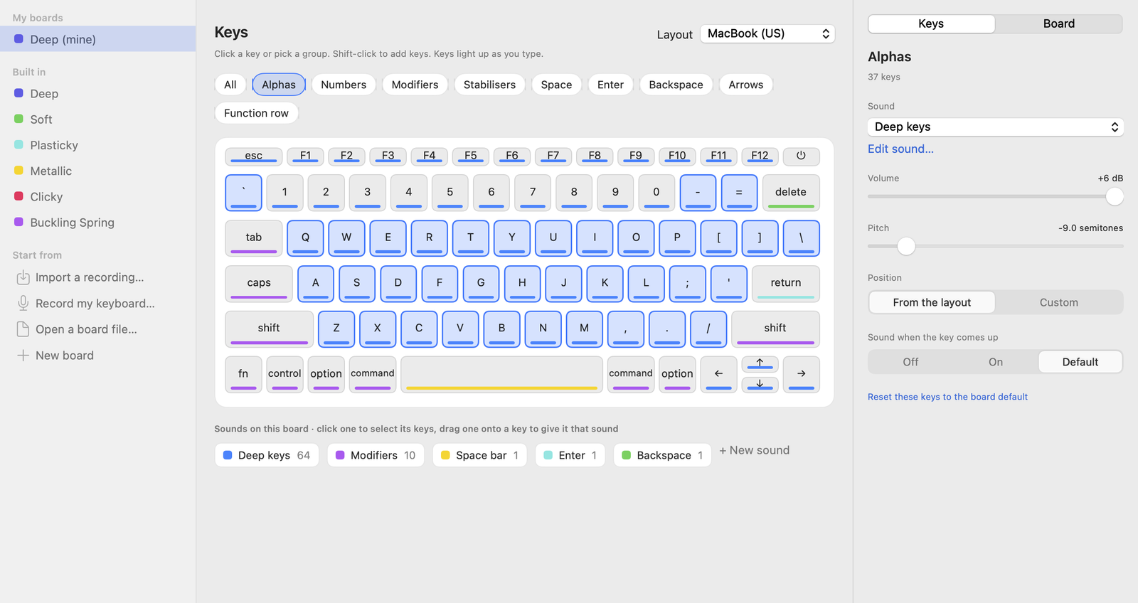Open the Metallic built-in board
Image resolution: width=1138 pixels, height=603 pixels.
(x=97, y=171)
